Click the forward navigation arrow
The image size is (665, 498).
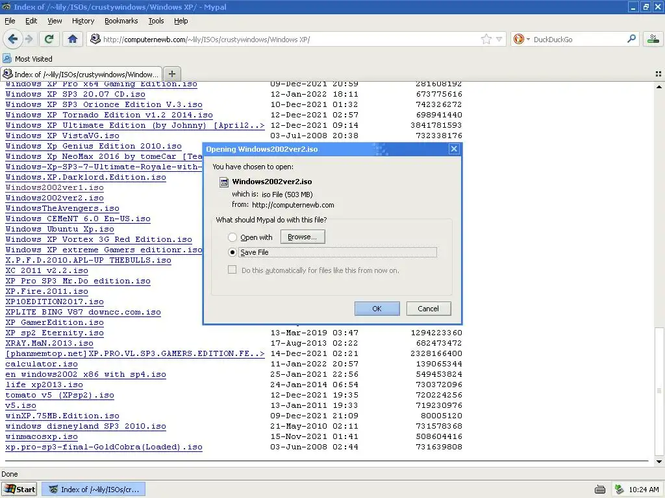pyautogui.click(x=29, y=40)
